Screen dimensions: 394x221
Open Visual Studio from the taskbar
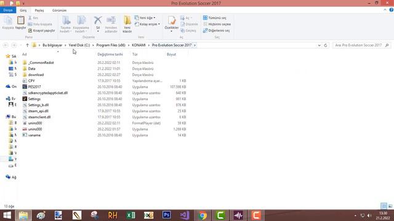[x=185, y=215]
